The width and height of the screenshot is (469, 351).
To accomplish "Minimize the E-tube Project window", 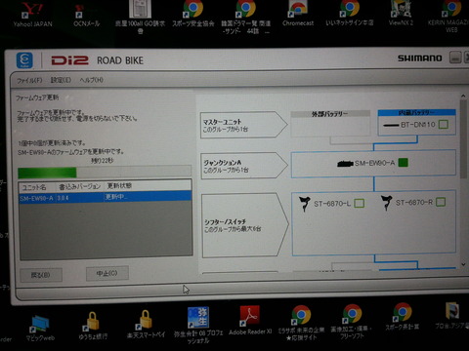I will (455, 58).
